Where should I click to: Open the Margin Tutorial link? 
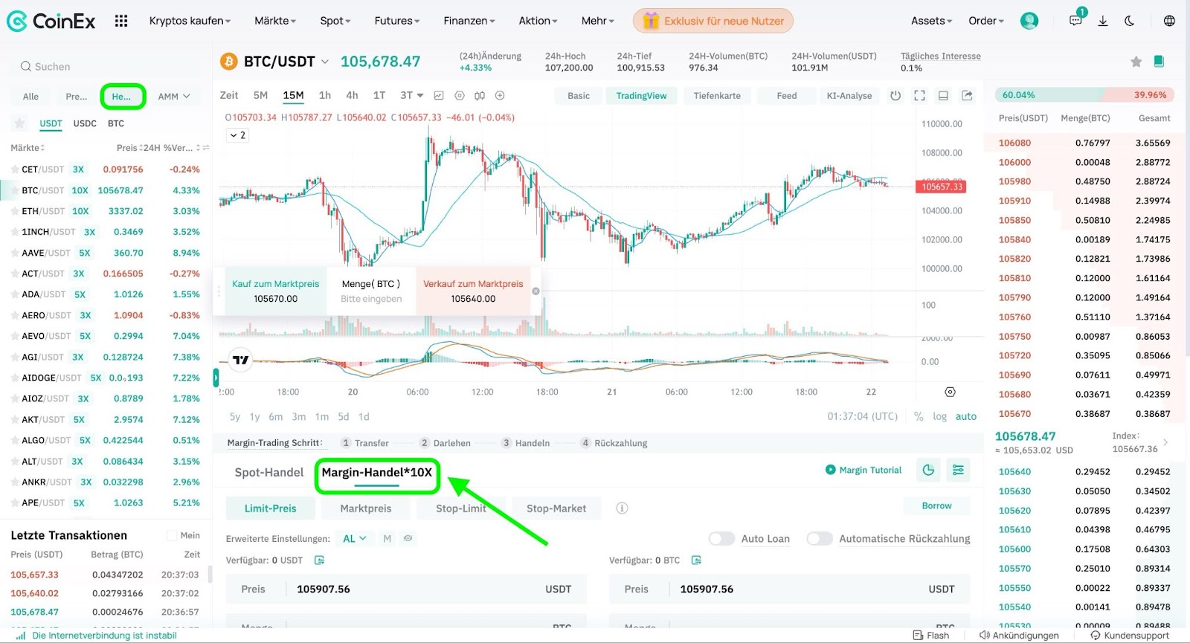[863, 470]
